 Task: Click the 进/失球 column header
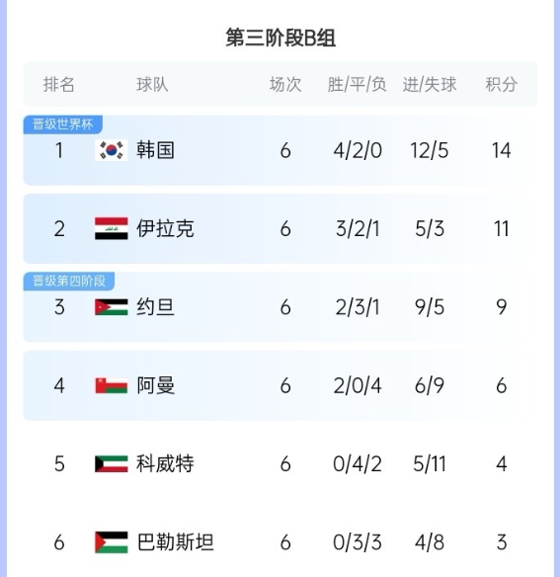coord(430,85)
